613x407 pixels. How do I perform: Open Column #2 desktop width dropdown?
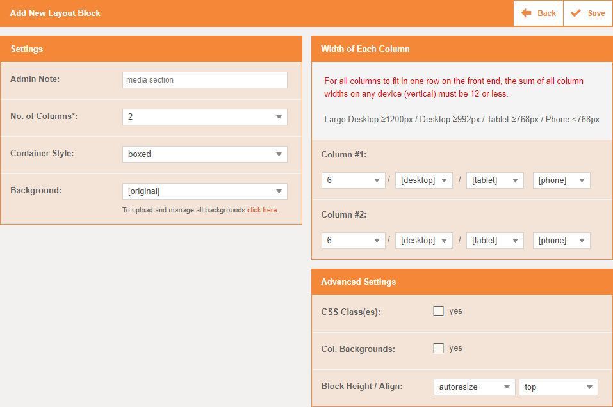point(424,241)
